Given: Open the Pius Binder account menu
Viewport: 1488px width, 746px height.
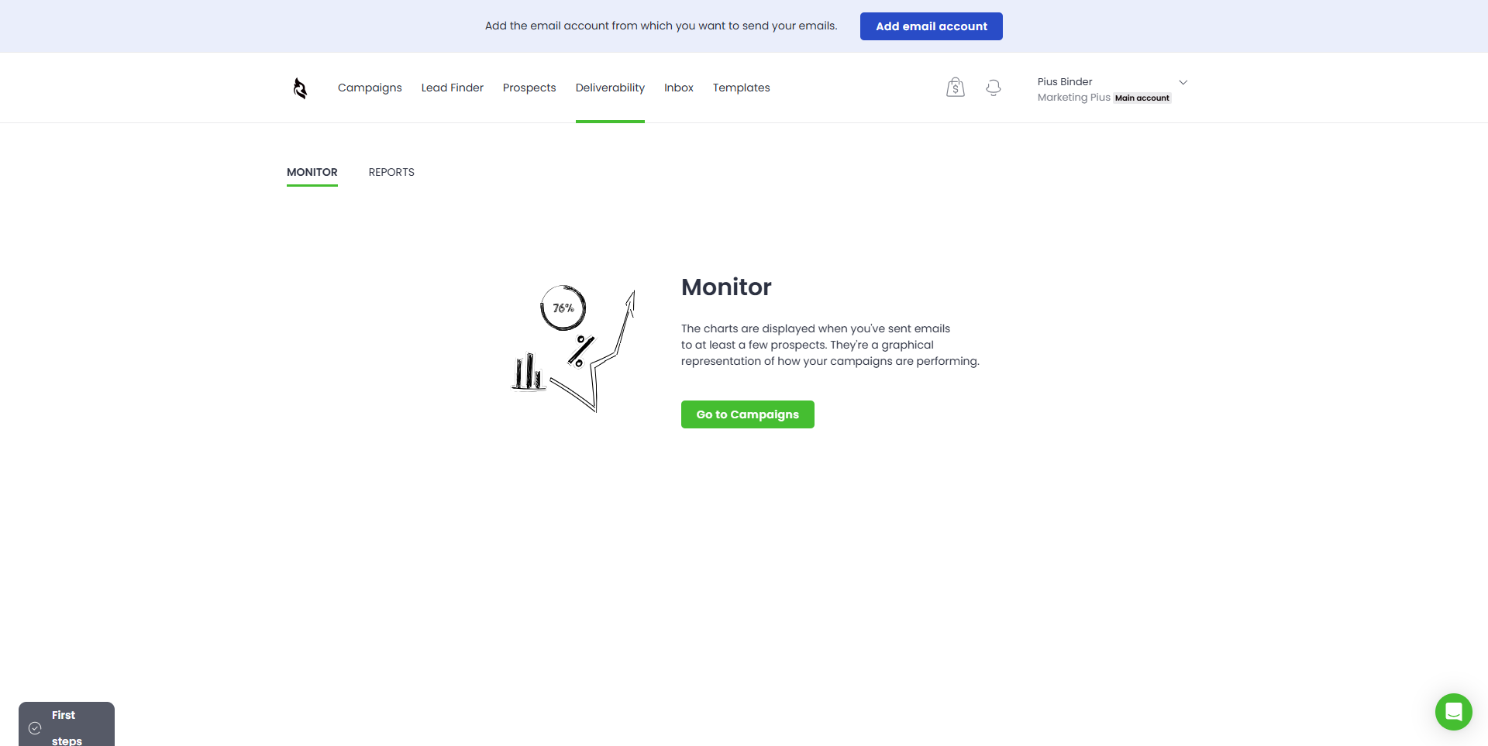Looking at the screenshot, I should pyautogui.click(x=1065, y=81).
